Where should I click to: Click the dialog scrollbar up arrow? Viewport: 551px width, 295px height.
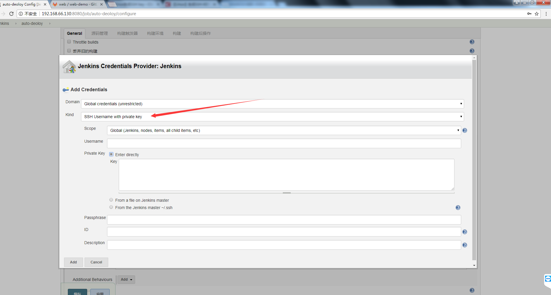tap(474, 58)
